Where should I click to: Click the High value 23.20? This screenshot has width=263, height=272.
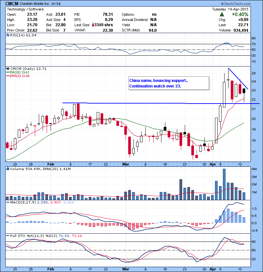[32, 20]
